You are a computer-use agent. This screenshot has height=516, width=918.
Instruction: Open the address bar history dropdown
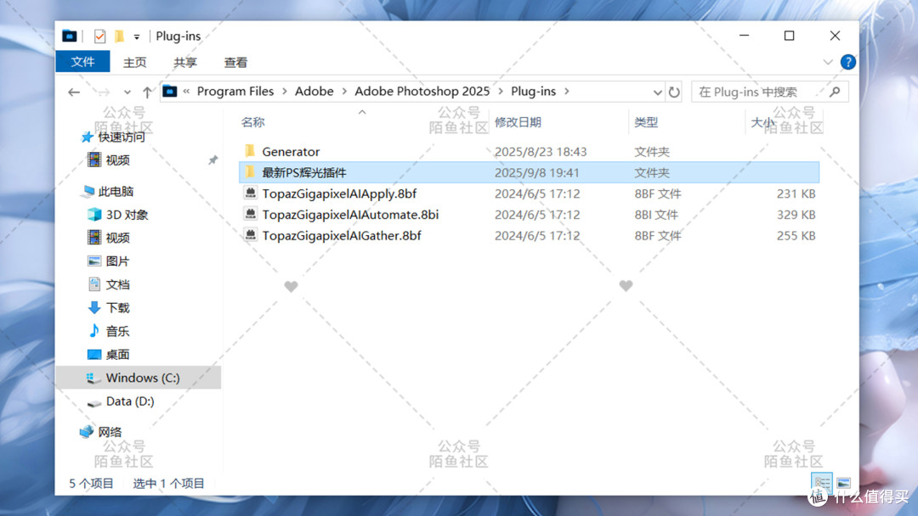(x=657, y=93)
